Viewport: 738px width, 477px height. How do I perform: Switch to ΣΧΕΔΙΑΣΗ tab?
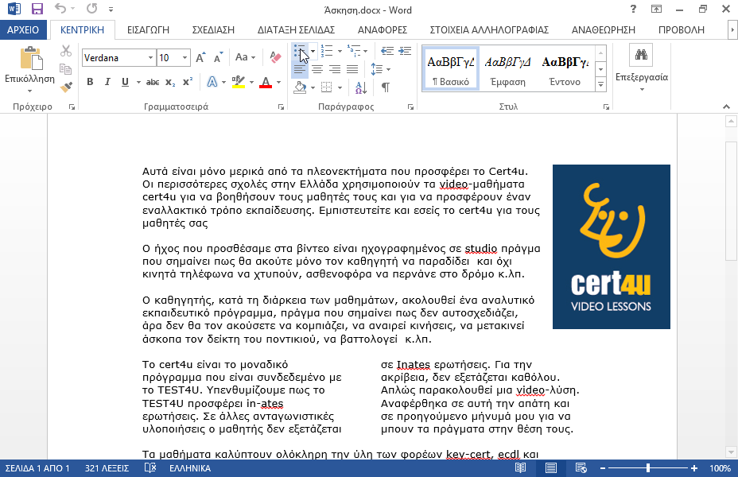tap(213, 29)
